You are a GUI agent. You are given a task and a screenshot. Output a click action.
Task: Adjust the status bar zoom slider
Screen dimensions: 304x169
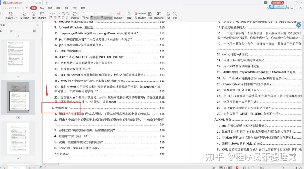coord(282,168)
